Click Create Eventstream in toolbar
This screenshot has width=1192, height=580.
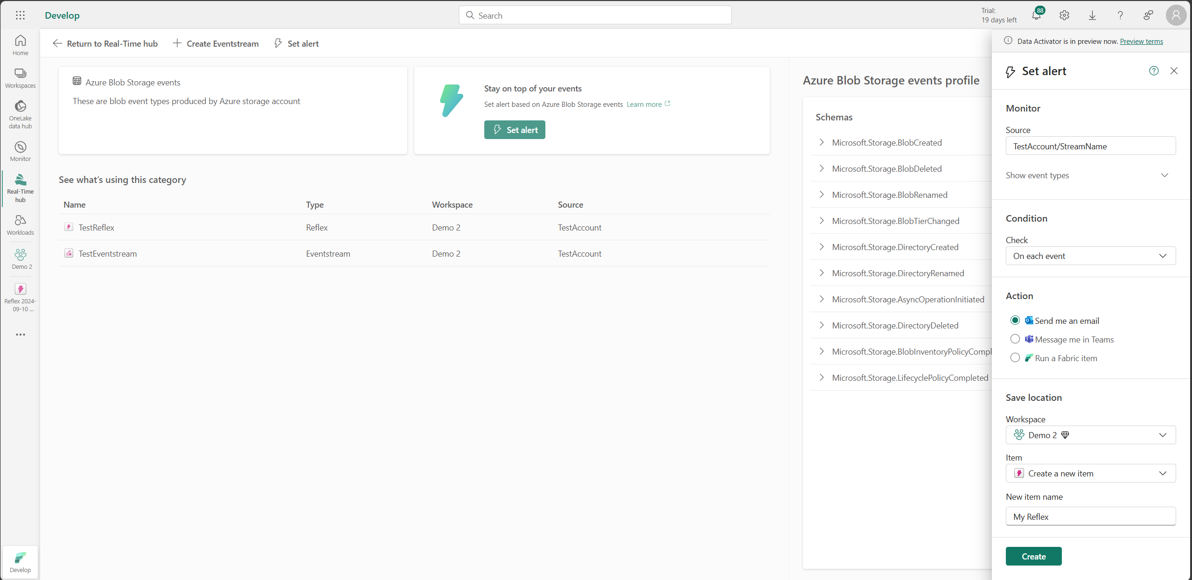coord(216,43)
